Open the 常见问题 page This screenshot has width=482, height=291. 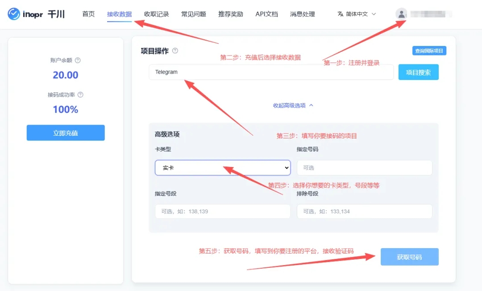pos(193,14)
